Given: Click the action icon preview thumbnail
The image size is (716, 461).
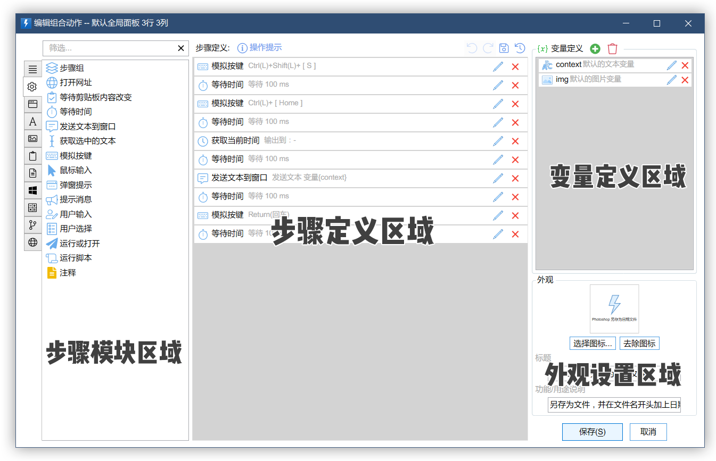Looking at the screenshot, I should 614,309.
